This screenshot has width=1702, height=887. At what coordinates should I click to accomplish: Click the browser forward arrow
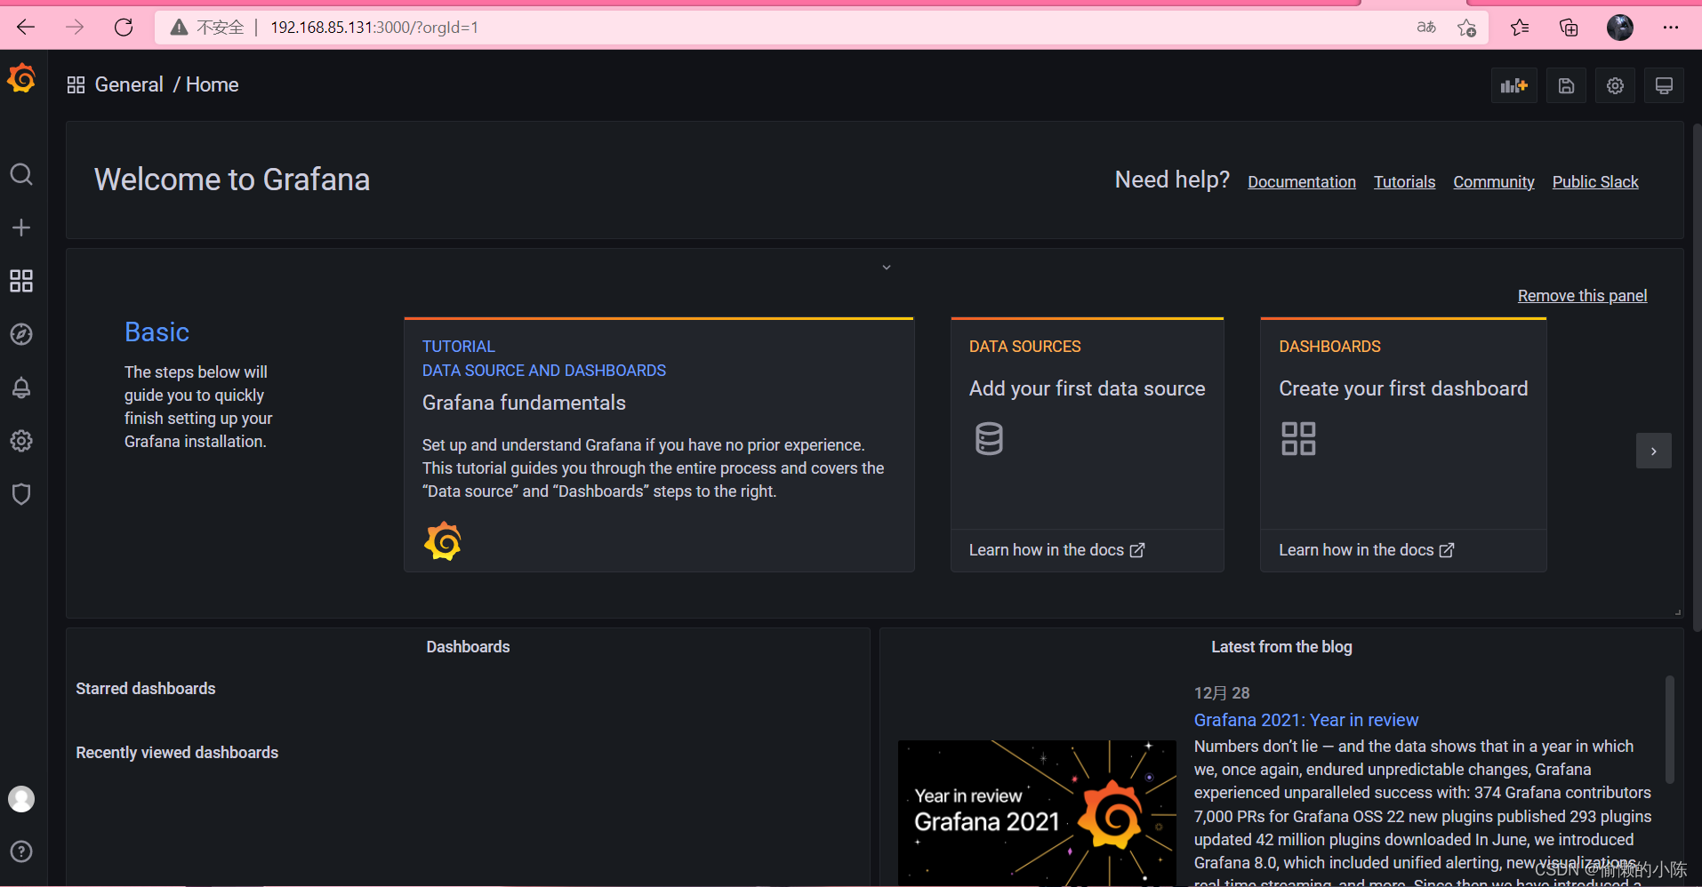(x=75, y=28)
